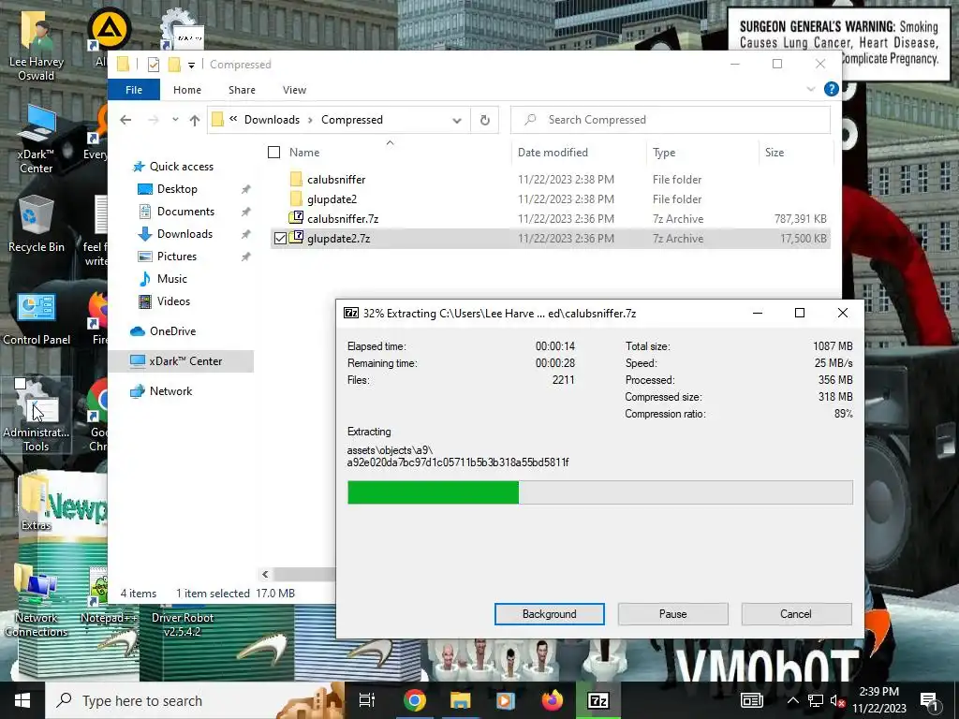Screen dimensions: 959x719
Task: Sort by Date modified column
Action: pyautogui.click(x=553, y=153)
